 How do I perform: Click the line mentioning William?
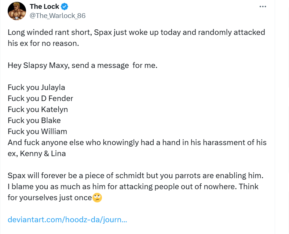[x=37, y=132]
